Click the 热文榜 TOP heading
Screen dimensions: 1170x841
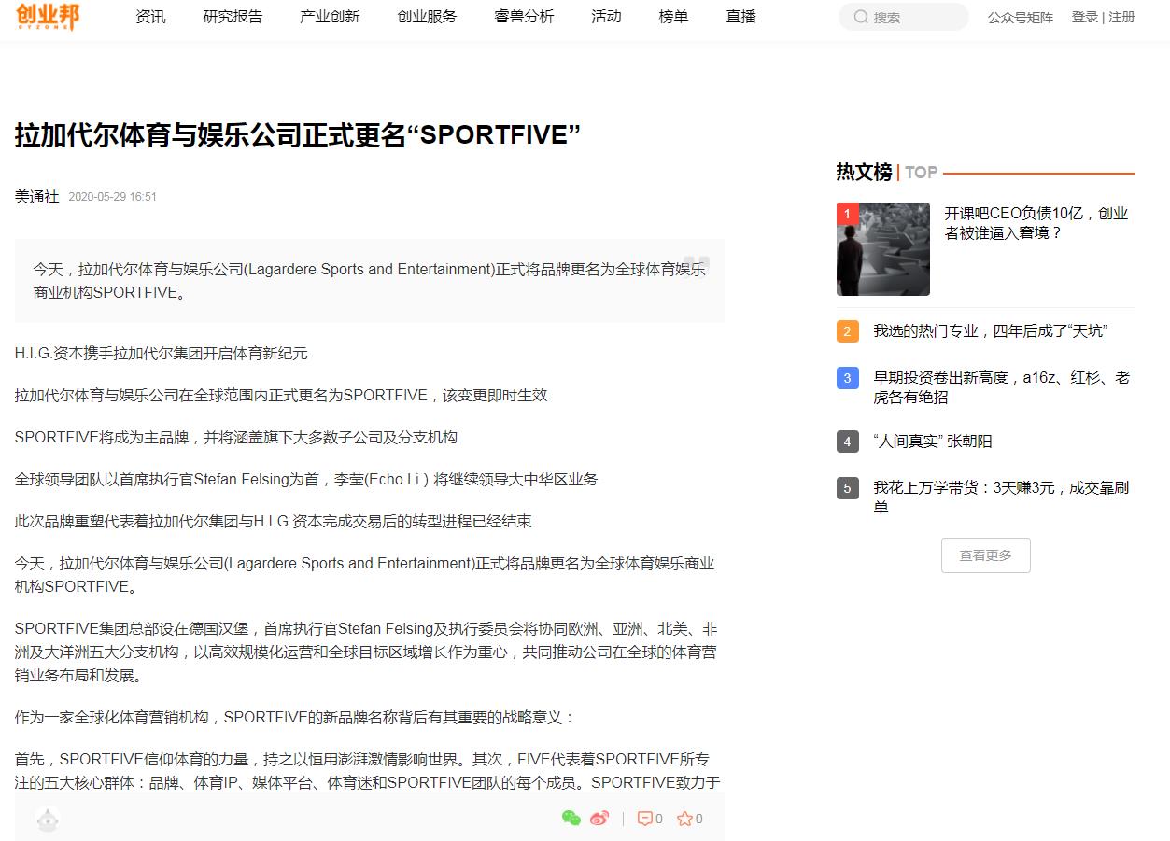887,172
